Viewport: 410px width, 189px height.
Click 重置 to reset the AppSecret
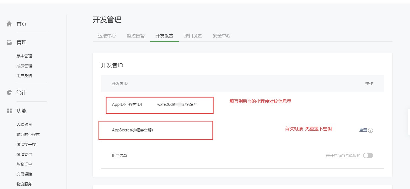(x=363, y=130)
